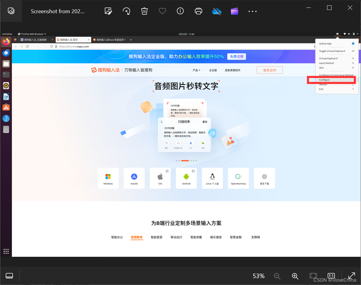Click the Windows download tile
The height and width of the screenshot is (285, 361).
[x=108, y=178]
